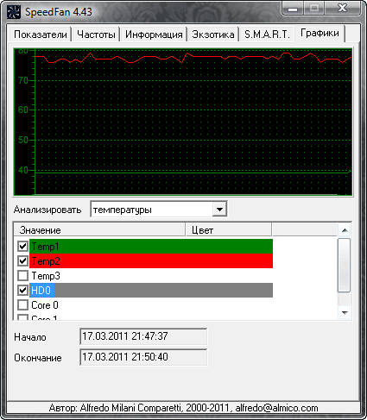This screenshot has height=420, width=367.
Task: Uncheck the HD0 checkbox
Action: [x=22, y=291]
